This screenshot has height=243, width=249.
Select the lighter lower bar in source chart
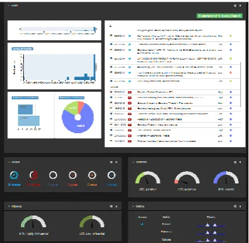pos(29,121)
